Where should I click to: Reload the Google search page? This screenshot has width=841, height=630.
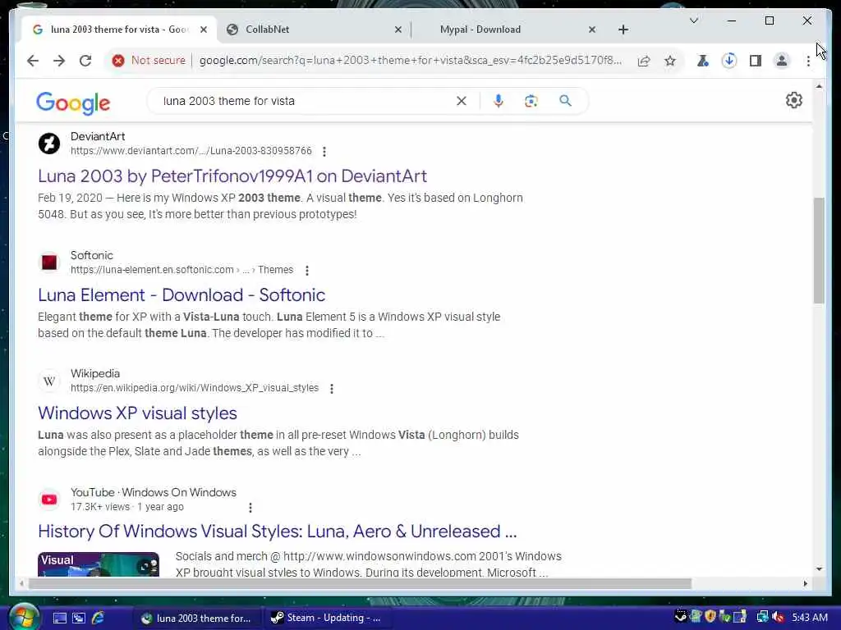coord(85,61)
